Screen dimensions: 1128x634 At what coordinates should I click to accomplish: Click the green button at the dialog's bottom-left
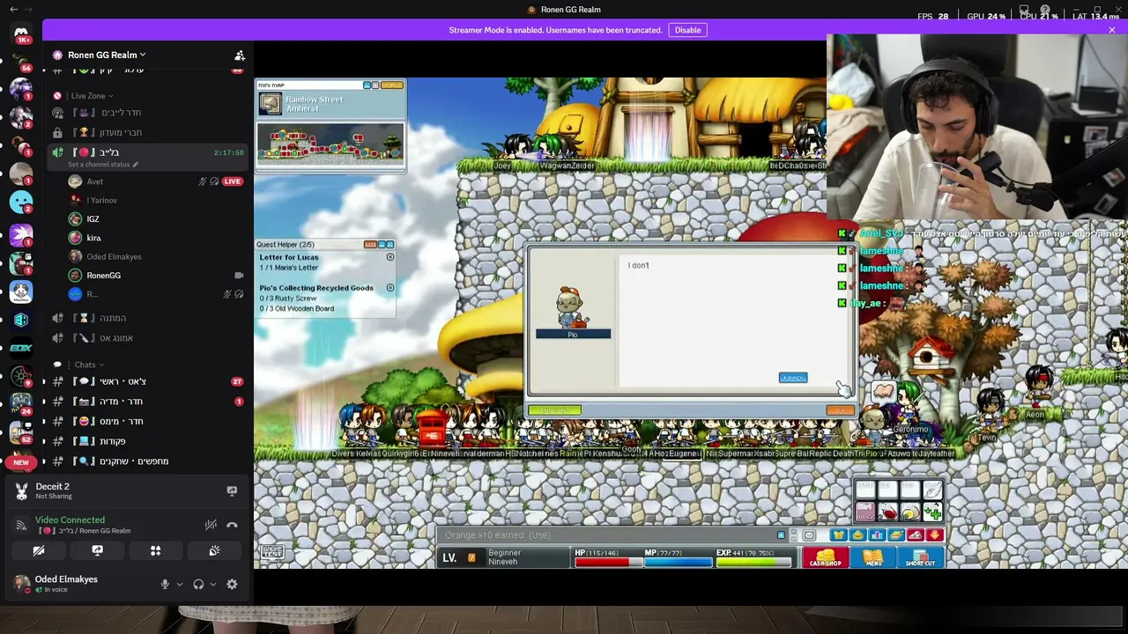tap(554, 410)
